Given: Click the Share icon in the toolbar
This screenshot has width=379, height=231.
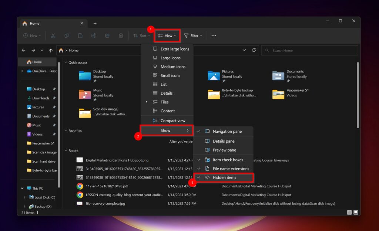Looking at the screenshot, I should pyautogui.click(x=107, y=35).
